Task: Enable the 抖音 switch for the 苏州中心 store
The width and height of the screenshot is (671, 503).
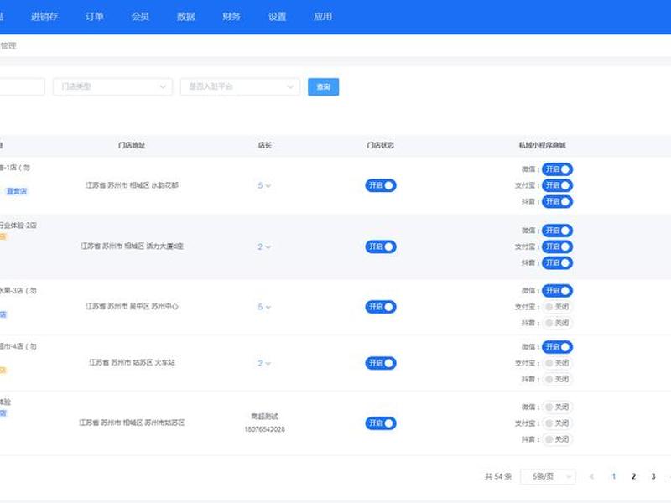Action: point(557,323)
